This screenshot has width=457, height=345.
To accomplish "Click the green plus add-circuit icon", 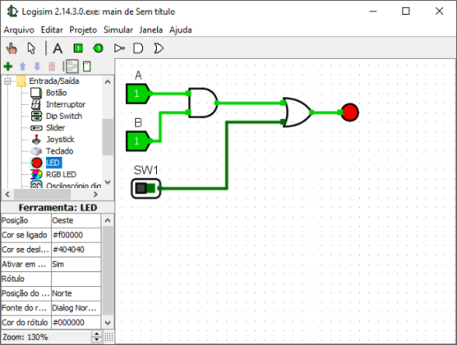I will (8, 67).
